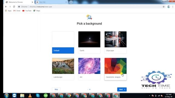Screen dimensions: 175x98
Task: Bookmark this page with the star icon
Action: (164, 7)
